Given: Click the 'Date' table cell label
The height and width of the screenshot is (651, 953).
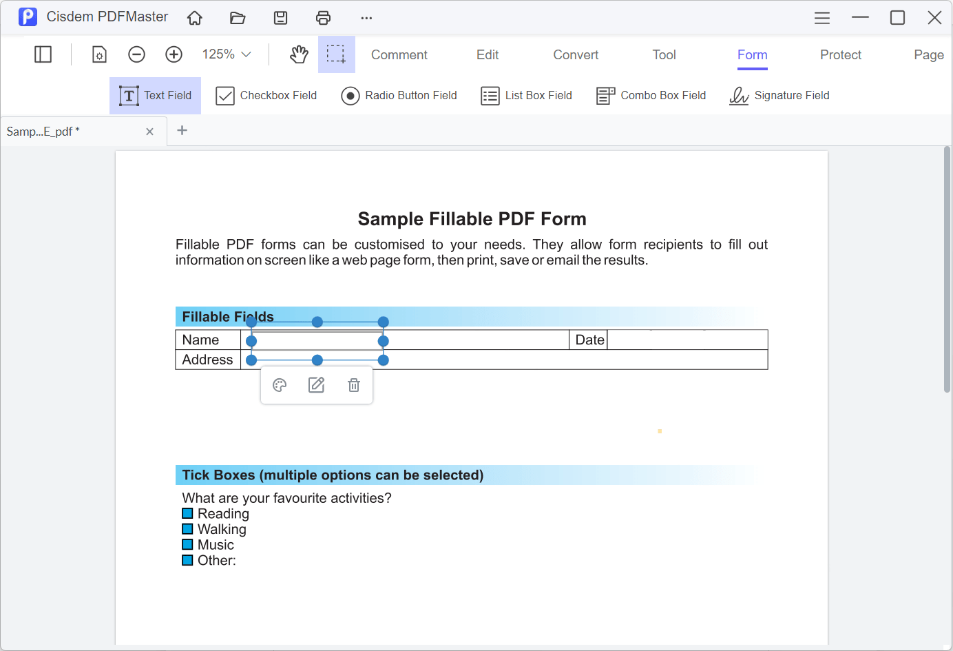Looking at the screenshot, I should (x=589, y=340).
